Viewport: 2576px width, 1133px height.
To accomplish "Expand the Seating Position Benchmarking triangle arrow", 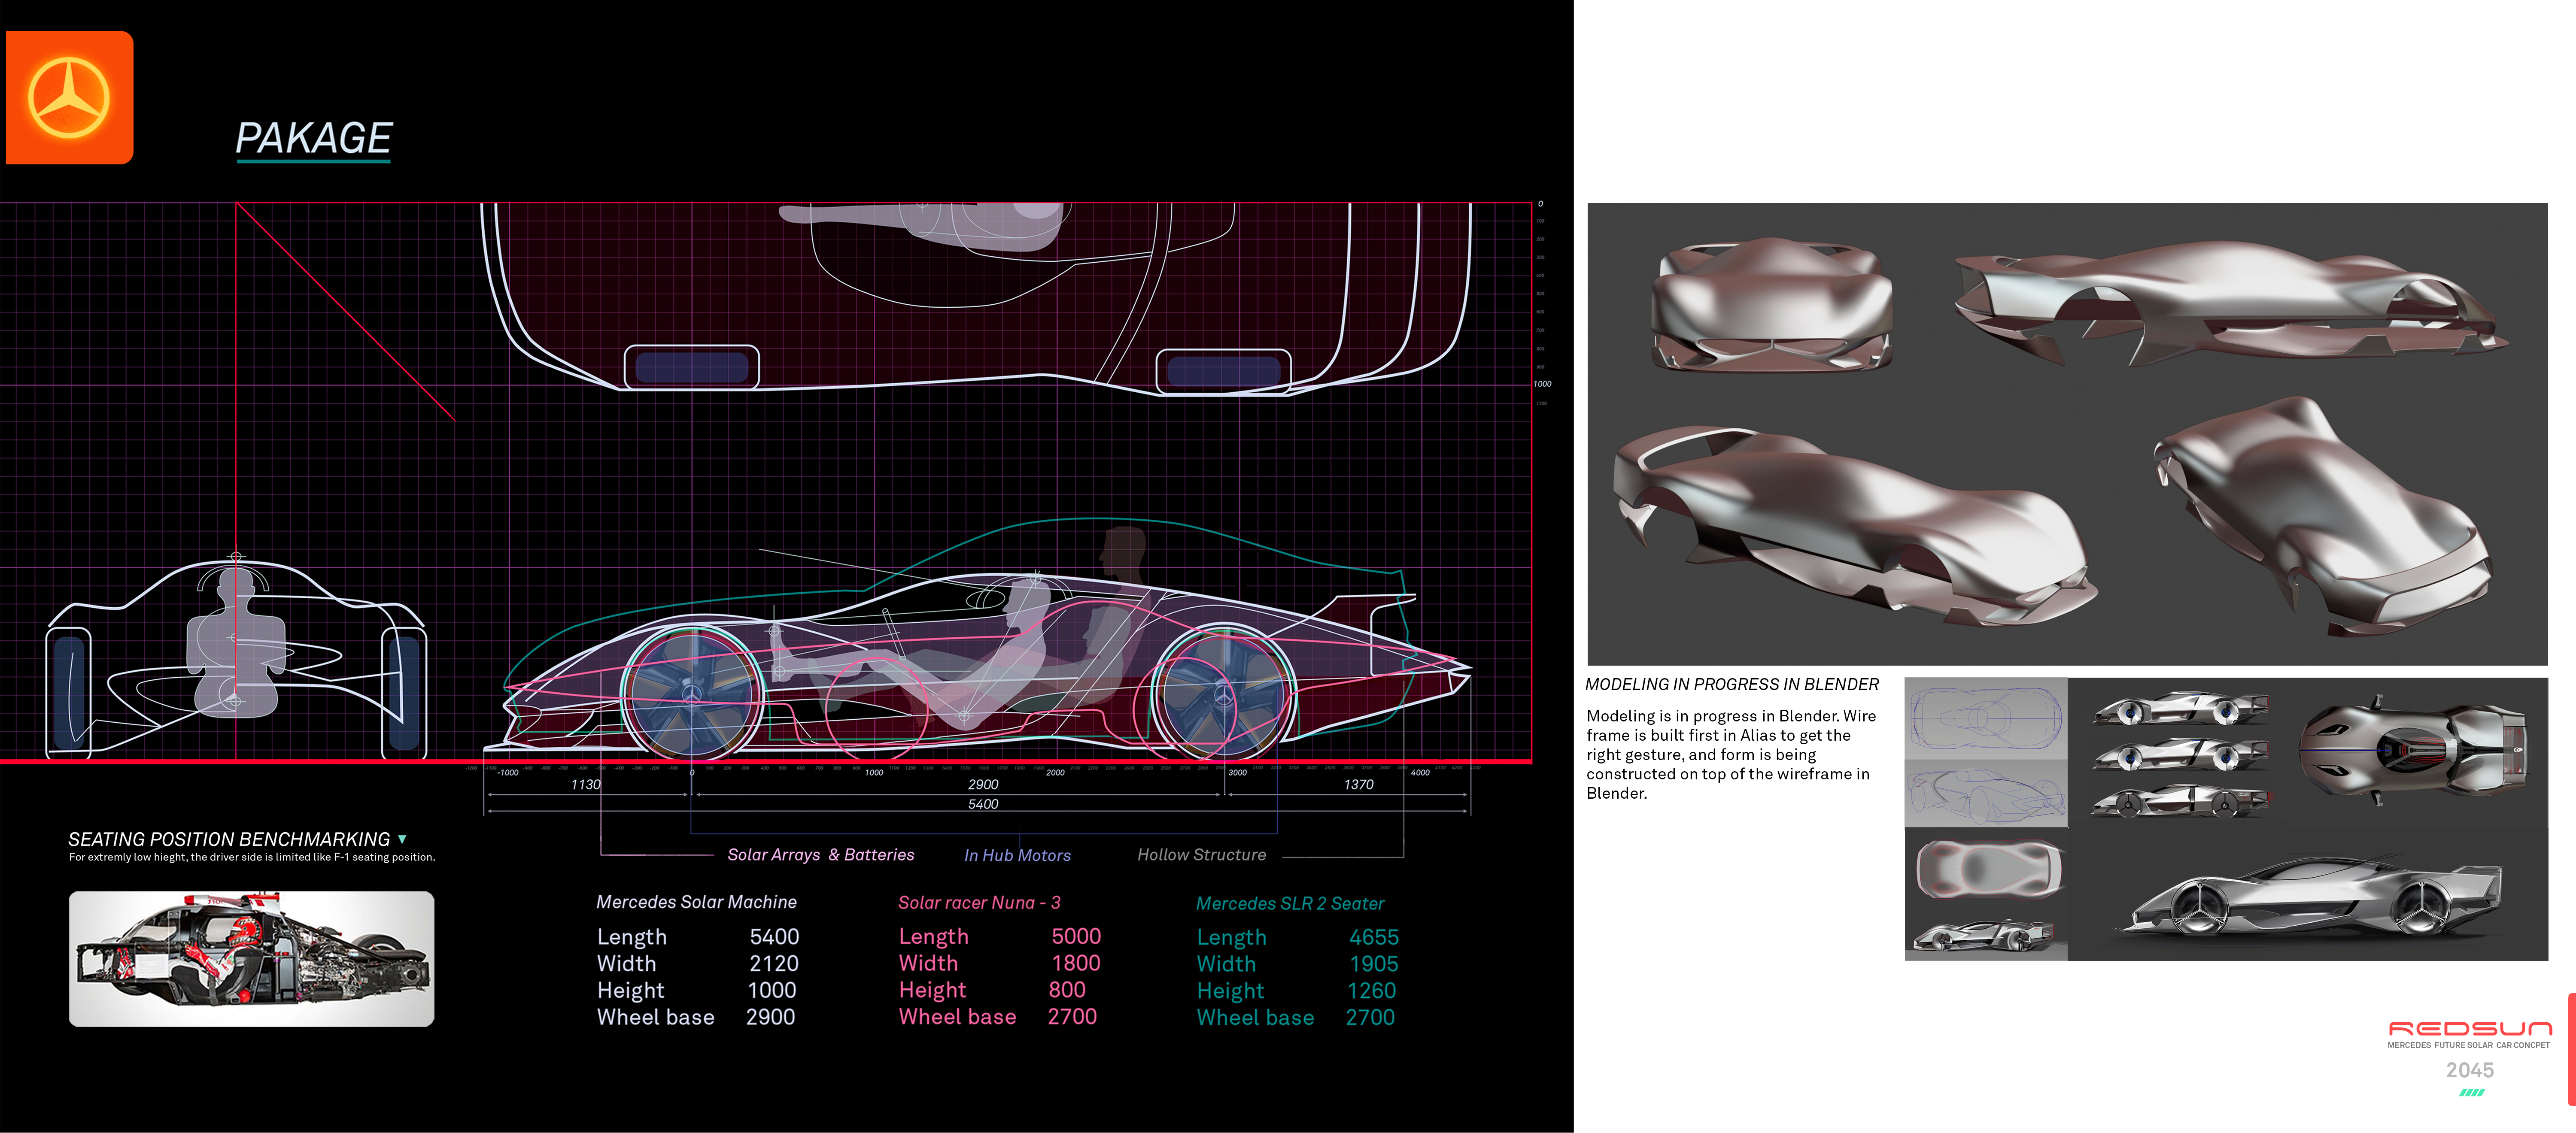I will (402, 839).
